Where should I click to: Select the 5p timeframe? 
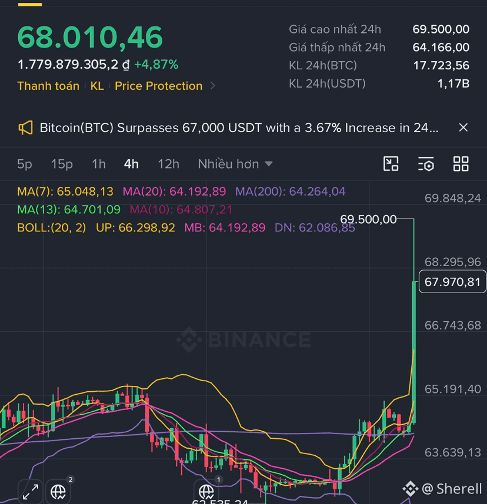(25, 164)
